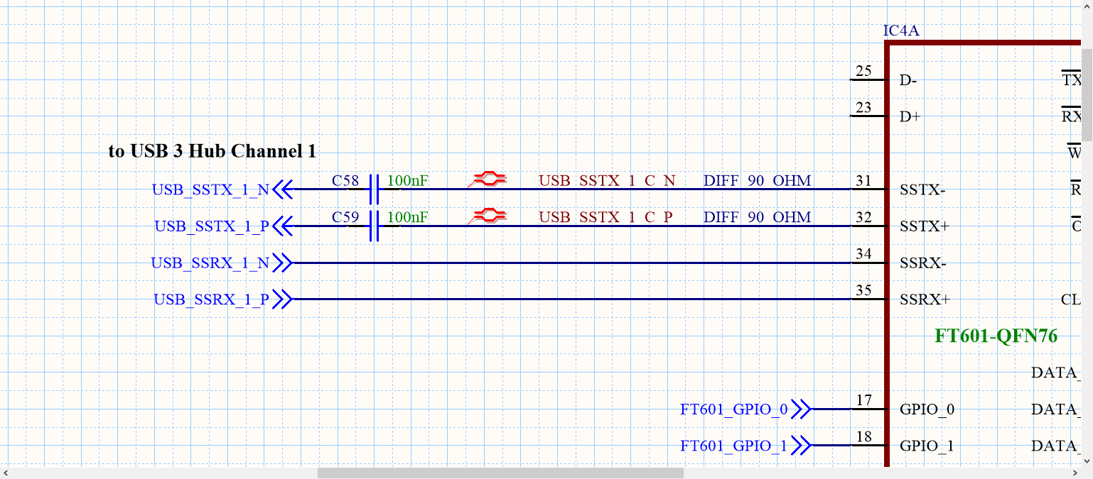Select the 'to USB 3 Hub Channel 1' note
Viewport: 1093px width, 479px height.
tap(212, 150)
